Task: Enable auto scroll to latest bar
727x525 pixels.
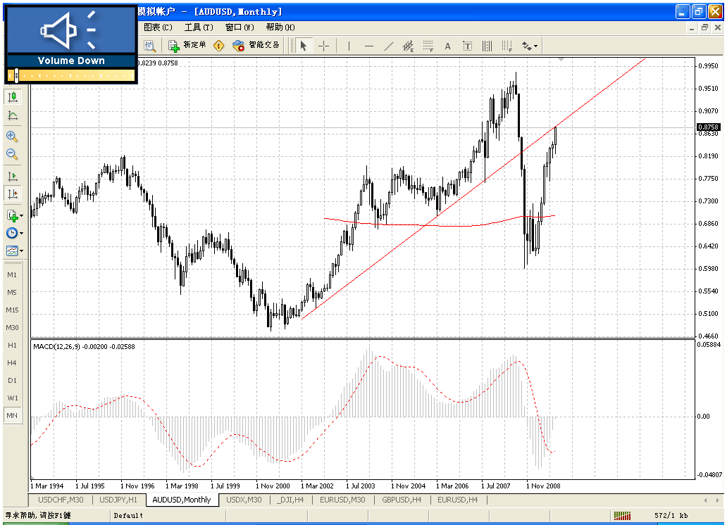Action: pyautogui.click(x=11, y=175)
